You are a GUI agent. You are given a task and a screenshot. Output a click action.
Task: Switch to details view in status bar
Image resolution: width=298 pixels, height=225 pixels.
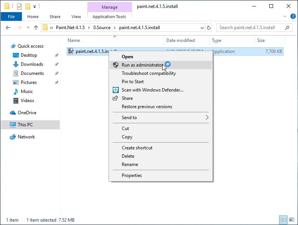coord(283,220)
